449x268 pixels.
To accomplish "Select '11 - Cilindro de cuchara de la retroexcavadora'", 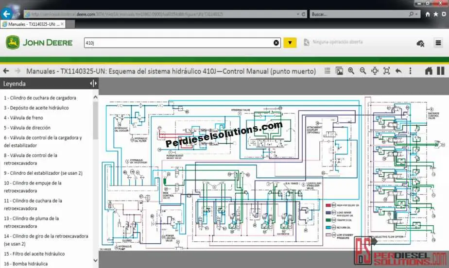I will pos(33,204).
